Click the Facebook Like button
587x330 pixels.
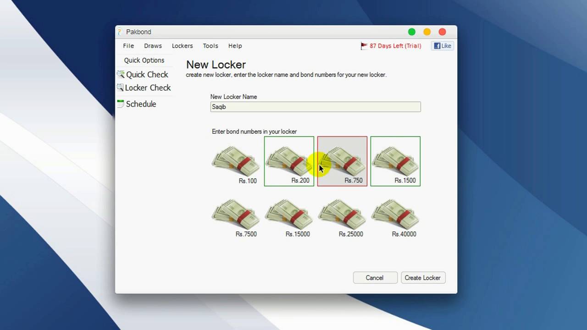[x=443, y=46]
